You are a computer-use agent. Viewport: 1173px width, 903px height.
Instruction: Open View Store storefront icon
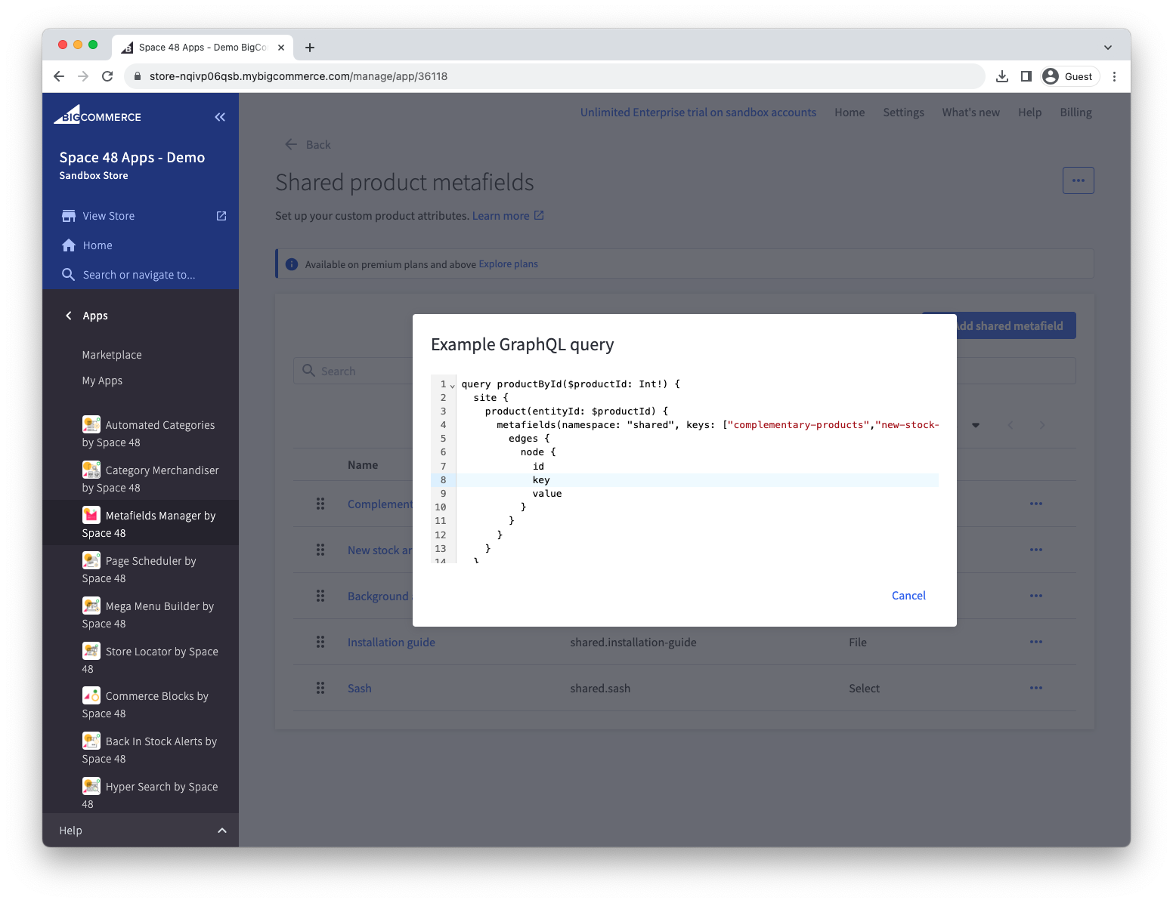point(69,216)
